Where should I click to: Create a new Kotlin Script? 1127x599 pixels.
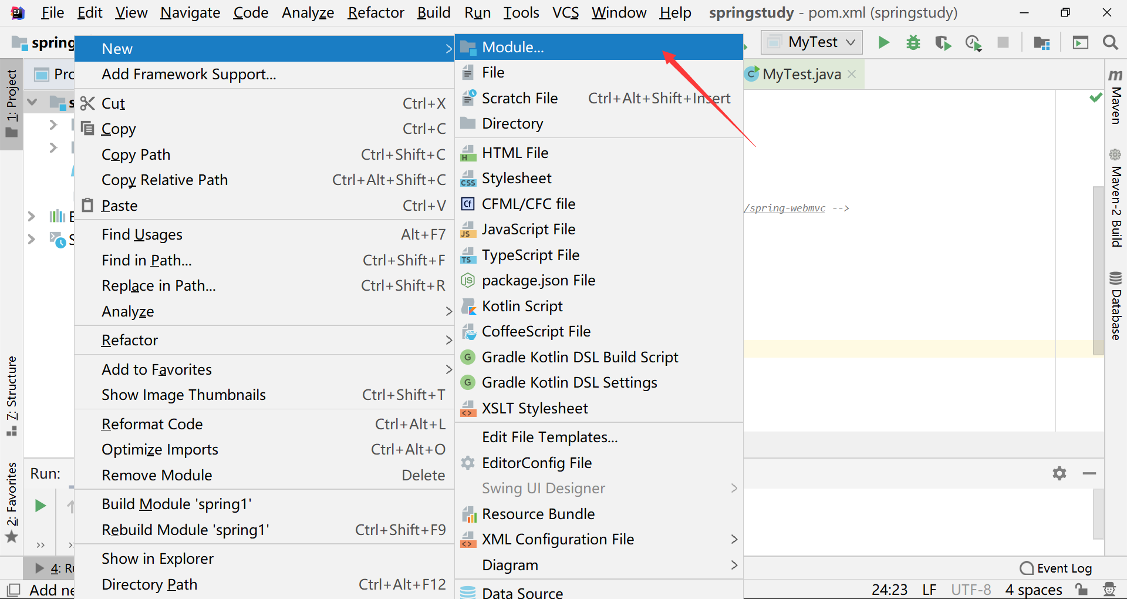[599, 306]
